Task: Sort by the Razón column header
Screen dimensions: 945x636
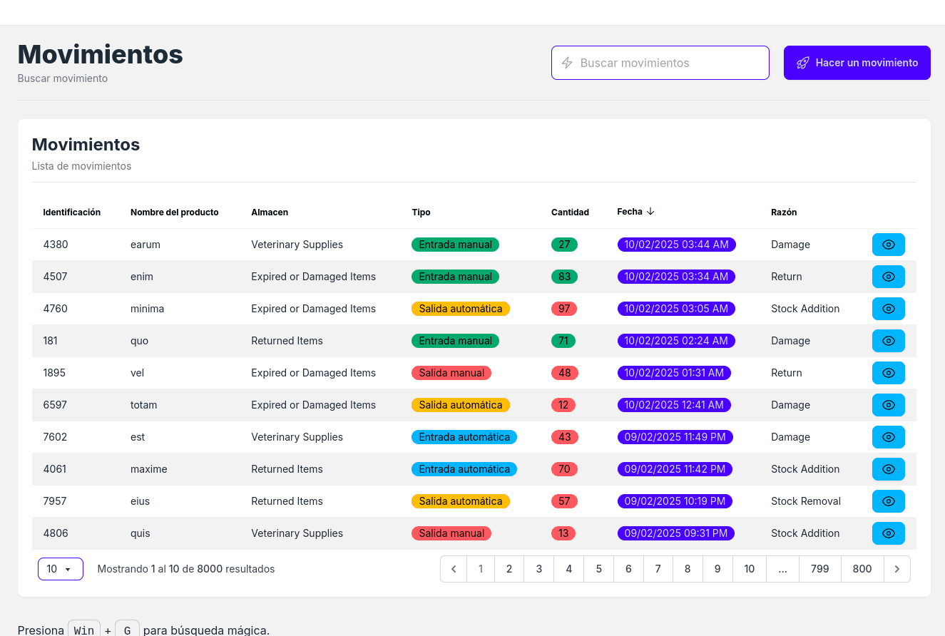Action: point(784,212)
